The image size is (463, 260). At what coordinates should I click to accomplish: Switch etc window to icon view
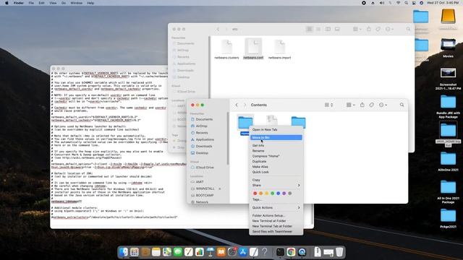[x=309, y=29]
